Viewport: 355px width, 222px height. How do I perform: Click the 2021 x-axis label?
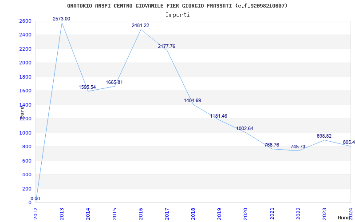(272, 214)
